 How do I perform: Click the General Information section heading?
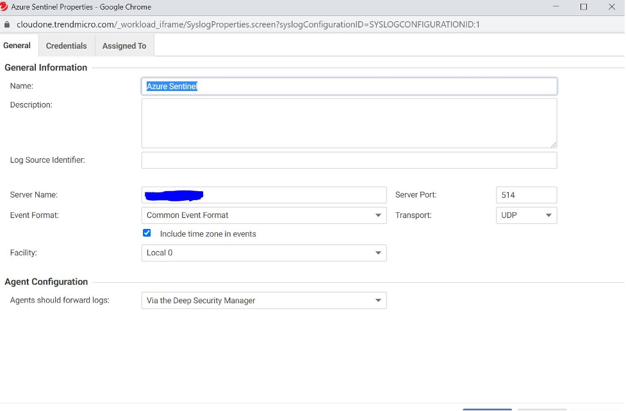coord(46,67)
